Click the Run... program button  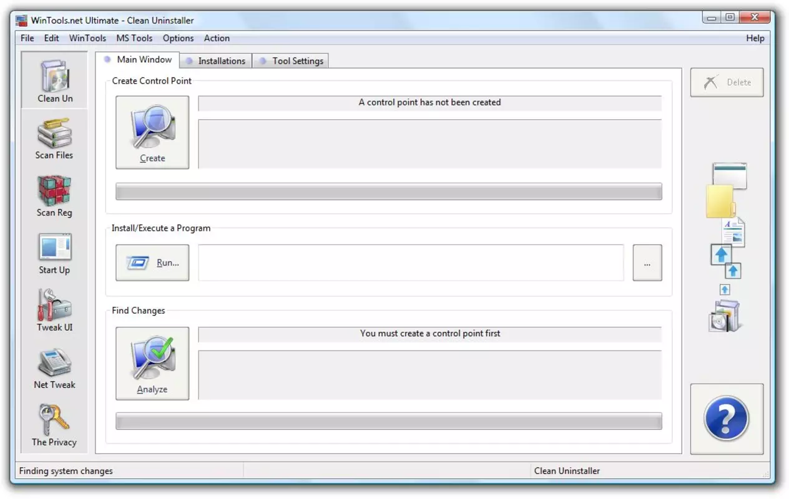(152, 263)
